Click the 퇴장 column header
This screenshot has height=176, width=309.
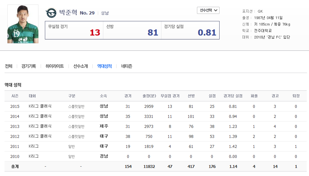[x=296, y=96]
